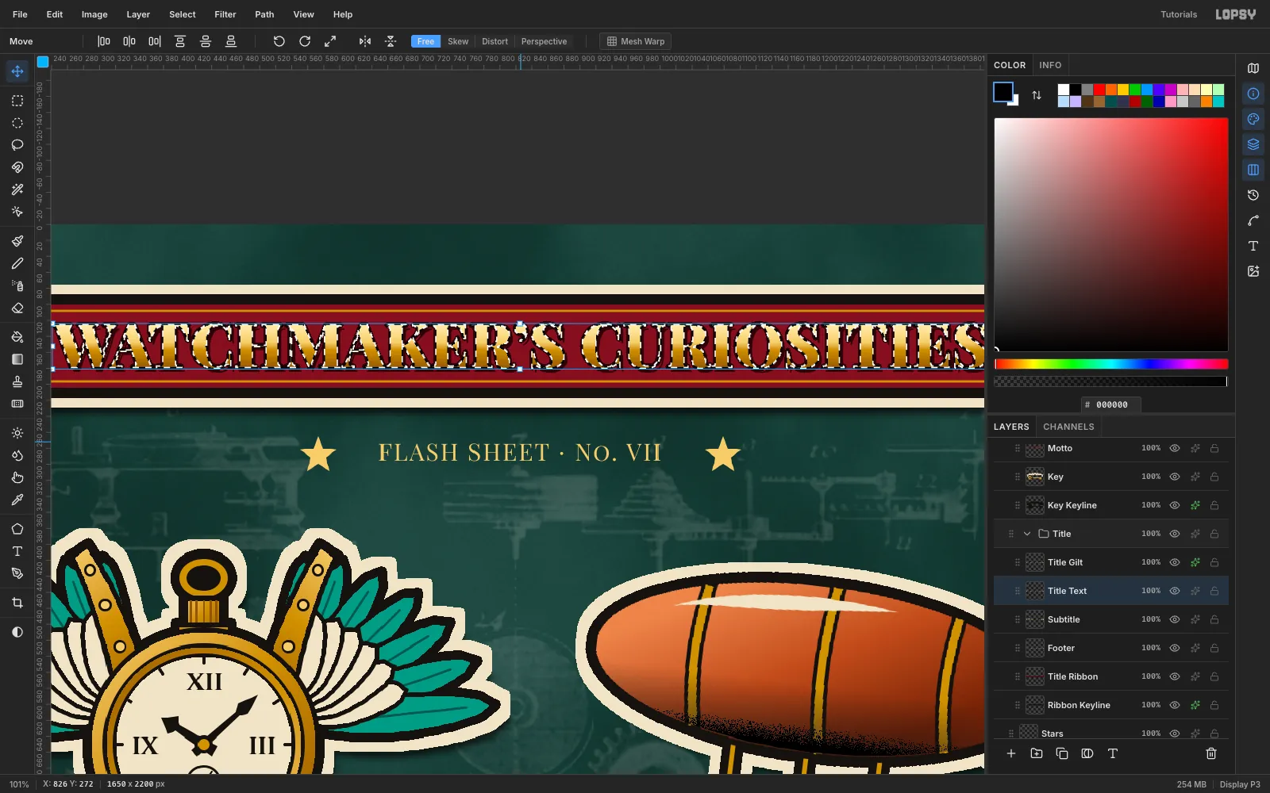The height and width of the screenshot is (793, 1270).
Task: Select the spray can airbrush tool
Action: point(17,285)
